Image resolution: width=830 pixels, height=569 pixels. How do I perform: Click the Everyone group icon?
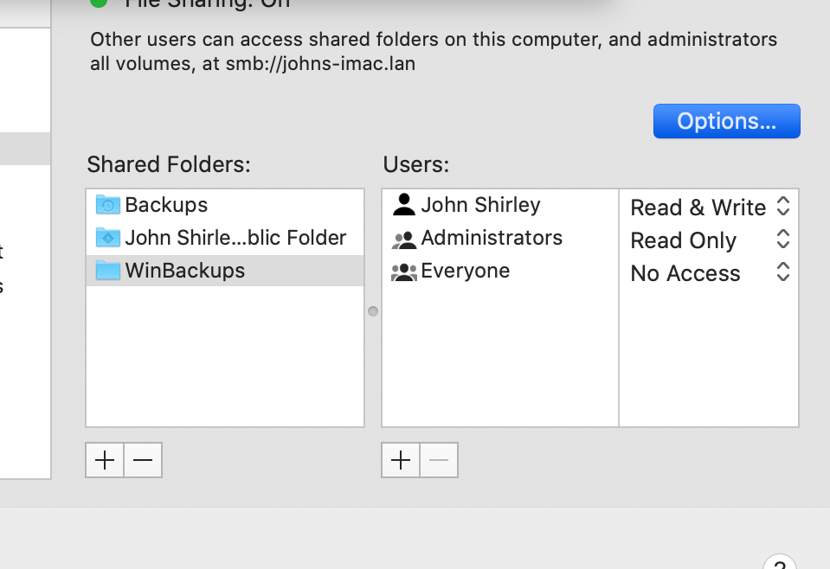pos(403,272)
